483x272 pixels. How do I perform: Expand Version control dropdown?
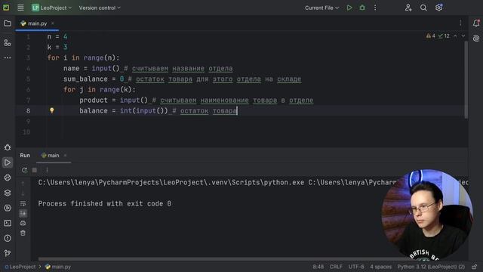coord(100,8)
